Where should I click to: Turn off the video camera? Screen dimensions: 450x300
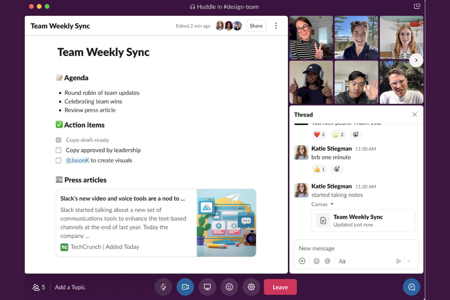[185, 287]
